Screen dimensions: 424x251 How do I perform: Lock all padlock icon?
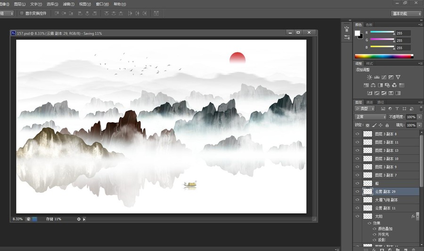pos(387,125)
